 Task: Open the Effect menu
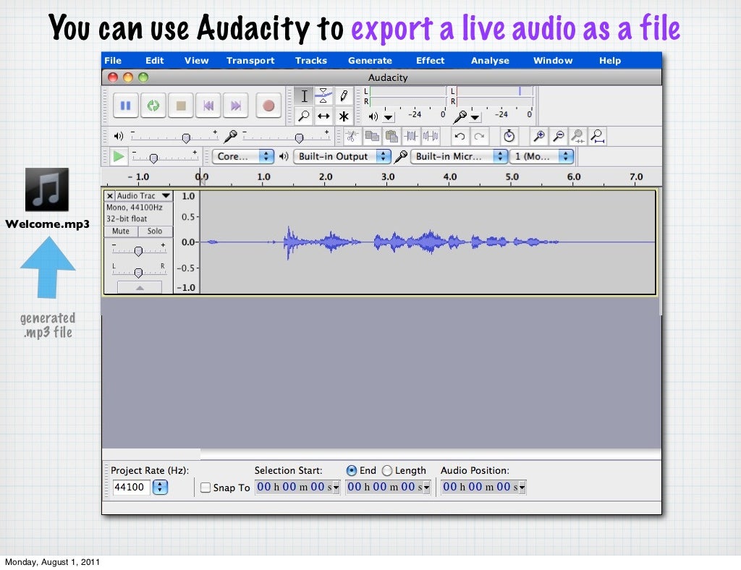tap(430, 61)
